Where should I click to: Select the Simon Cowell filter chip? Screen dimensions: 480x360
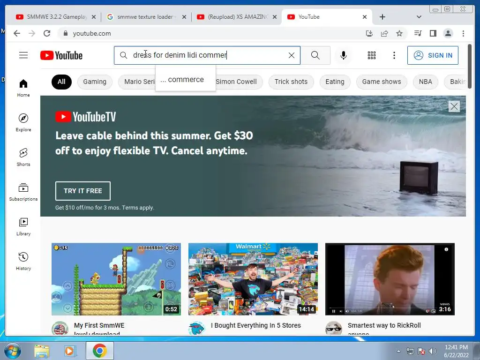(x=236, y=82)
